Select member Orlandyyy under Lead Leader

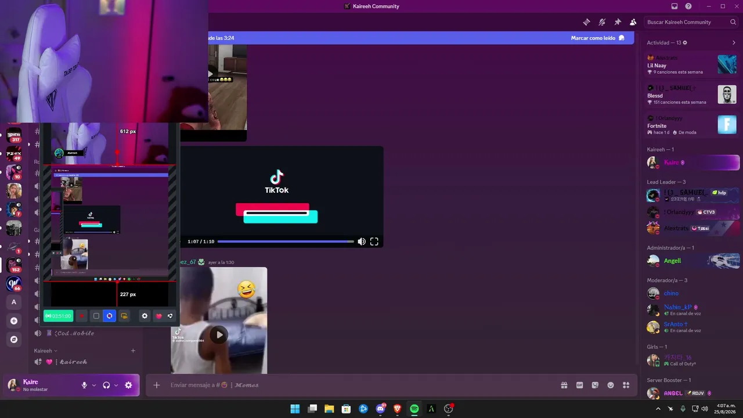692,212
